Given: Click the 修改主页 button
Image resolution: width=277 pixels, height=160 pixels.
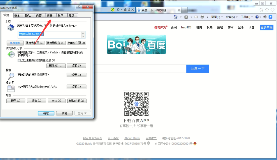Looking at the screenshot, I should (15, 43).
